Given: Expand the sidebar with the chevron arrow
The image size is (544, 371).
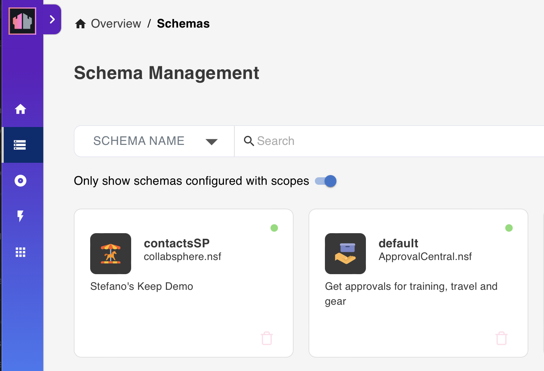Looking at the screenshot, I should [x=53, y=19].
